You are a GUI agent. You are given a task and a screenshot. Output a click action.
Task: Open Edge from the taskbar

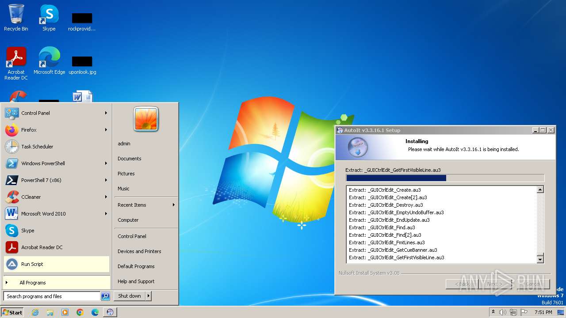click(x=95, y=312)
